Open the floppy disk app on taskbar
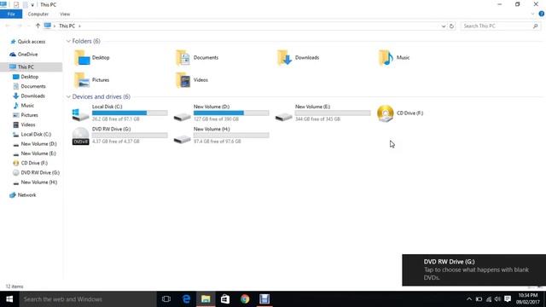The image size is (546, 307). [264, 299]
